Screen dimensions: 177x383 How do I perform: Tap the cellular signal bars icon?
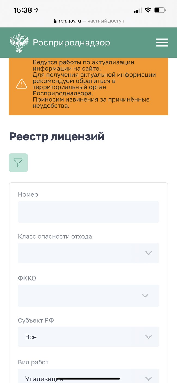pos(138,10)
